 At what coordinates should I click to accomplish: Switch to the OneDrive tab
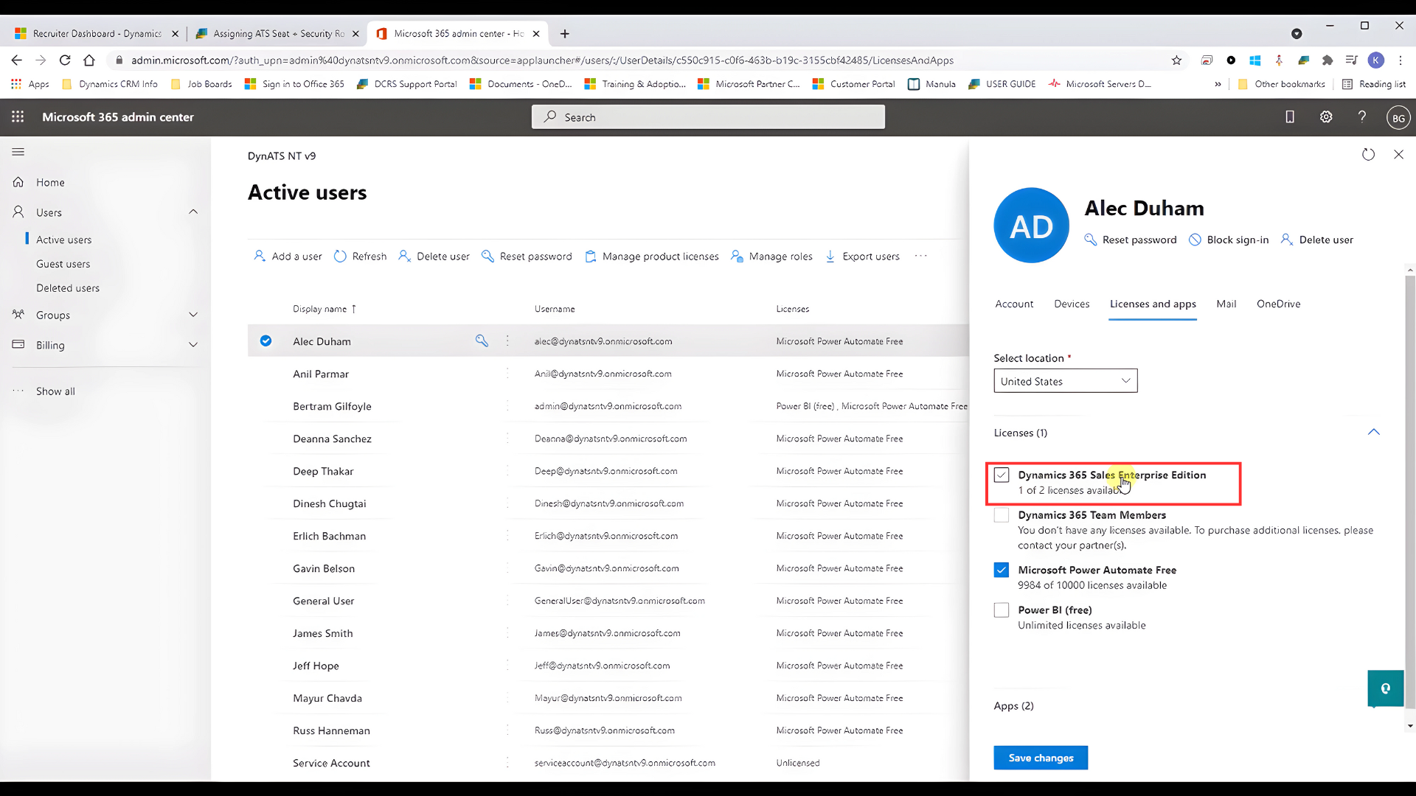pos(1278,304)
